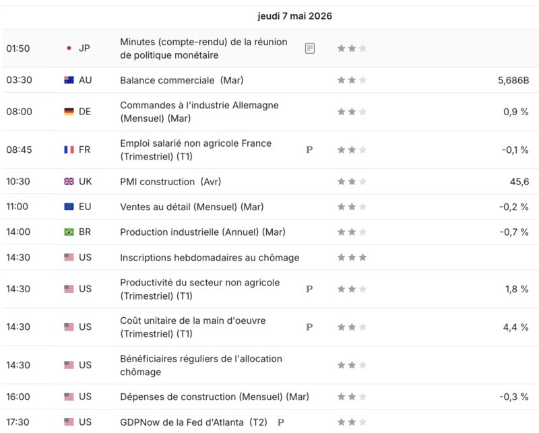Select the jeudi 7 mai 2026 date header
The height and width of the screenshot is (433, 539).
pos(295,16)
